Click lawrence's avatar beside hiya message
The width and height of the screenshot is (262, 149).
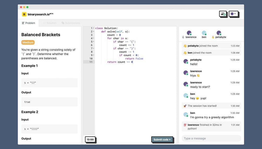pos(186,73)
